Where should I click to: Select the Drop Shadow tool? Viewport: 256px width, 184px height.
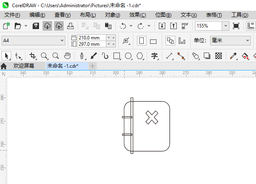click(x=207, y=56)
